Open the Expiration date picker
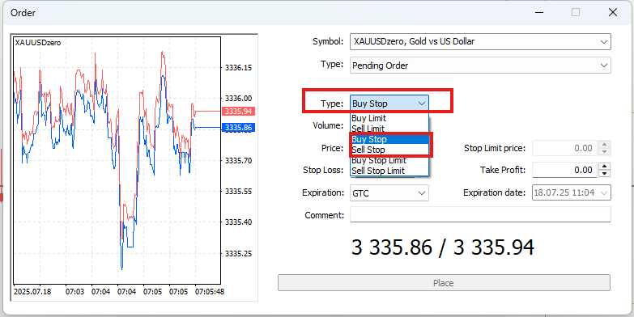The image size is (634, 317). click(572, 192)
